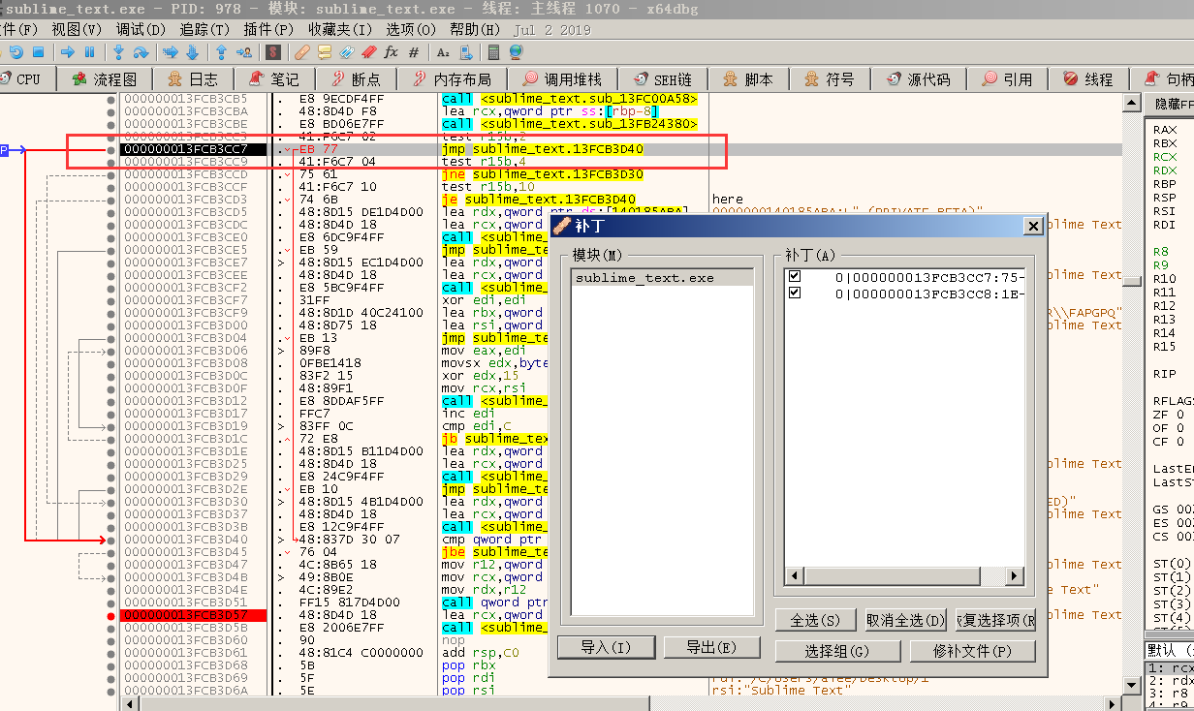This screenshot has width=1194, height=711.
Task: Open the intermodular calls toolbar icon
Action: [466, 52]
